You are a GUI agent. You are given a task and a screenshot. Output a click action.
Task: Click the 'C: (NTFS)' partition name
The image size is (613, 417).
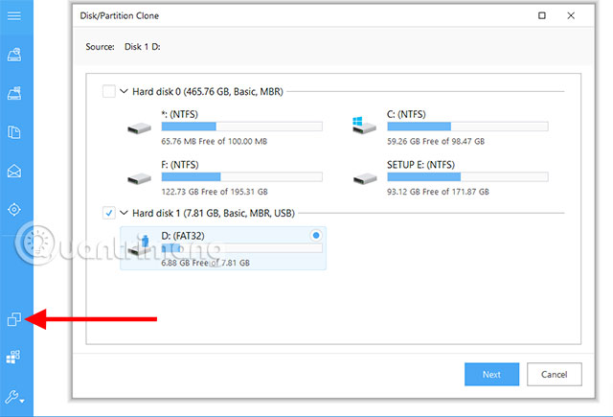(406, 114)
